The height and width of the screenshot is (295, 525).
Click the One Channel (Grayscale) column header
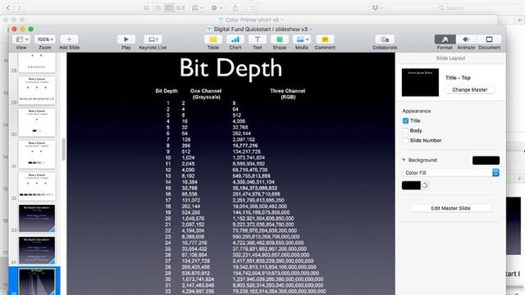[206, 94]
